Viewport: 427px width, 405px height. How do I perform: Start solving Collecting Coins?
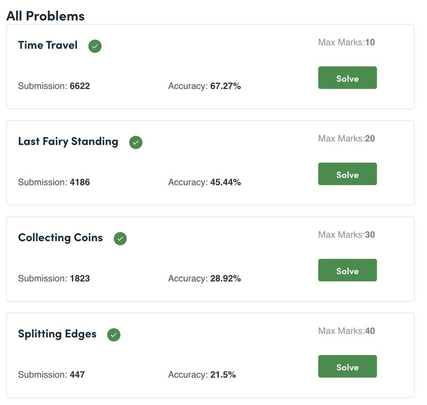[x=347, y=270]
